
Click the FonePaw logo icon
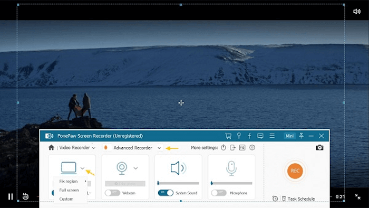pos(49,136)
